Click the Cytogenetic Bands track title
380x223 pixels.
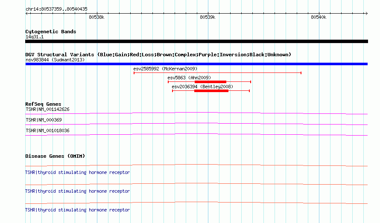(x=51, y=32)
